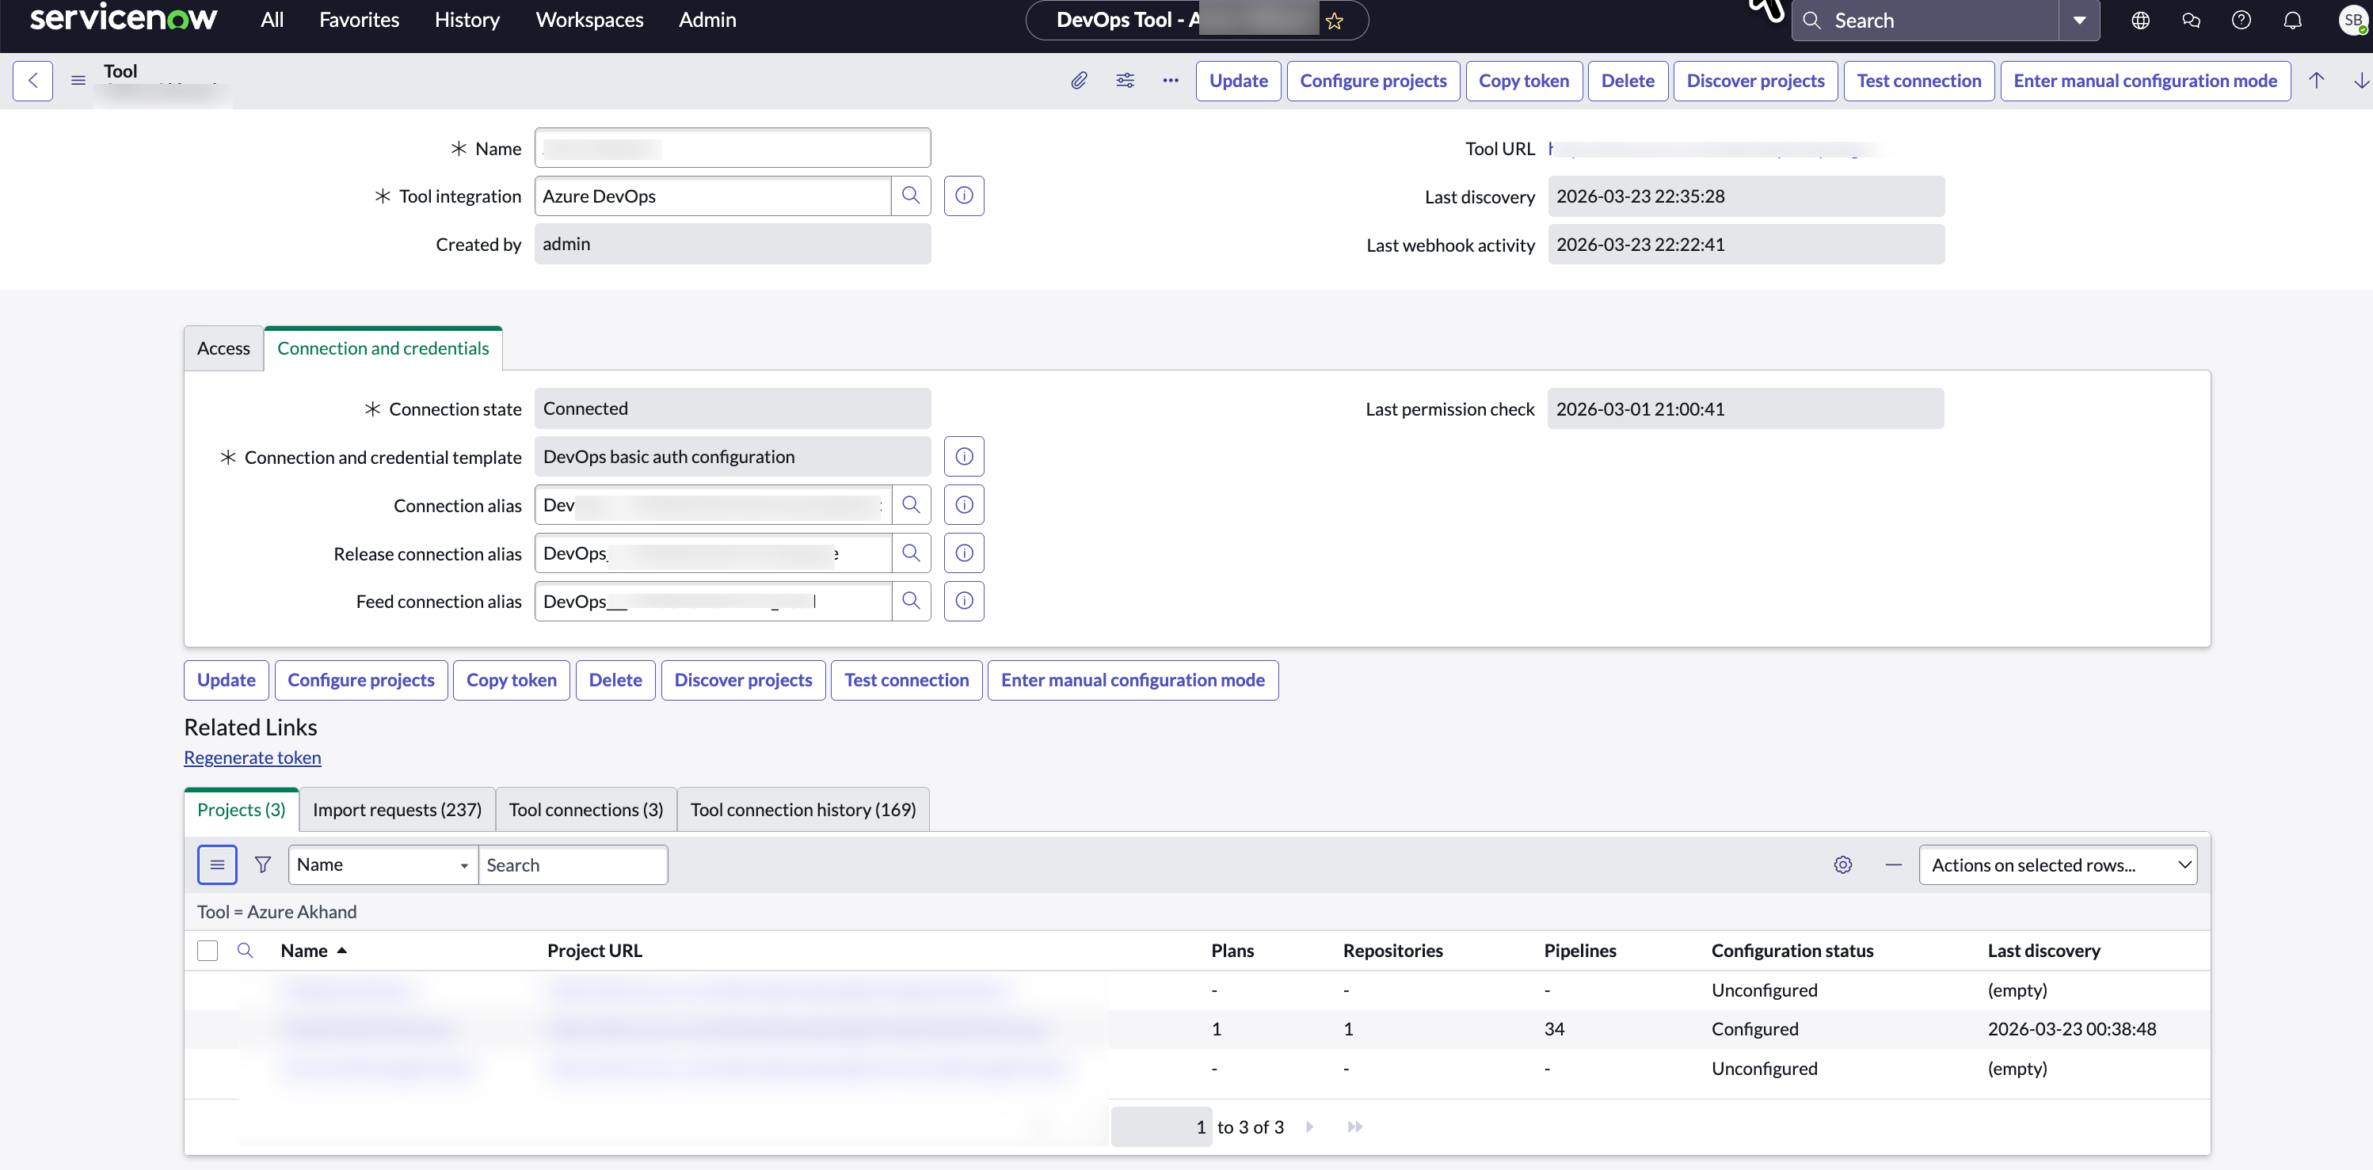2373x1170 pixels.
Task: Show Connection alias info icon
Action: pyautogui.click(x=964, y=504)
